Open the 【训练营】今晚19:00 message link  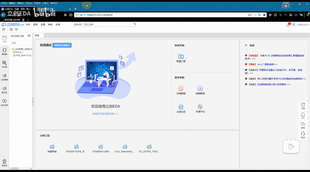point(275,57)
